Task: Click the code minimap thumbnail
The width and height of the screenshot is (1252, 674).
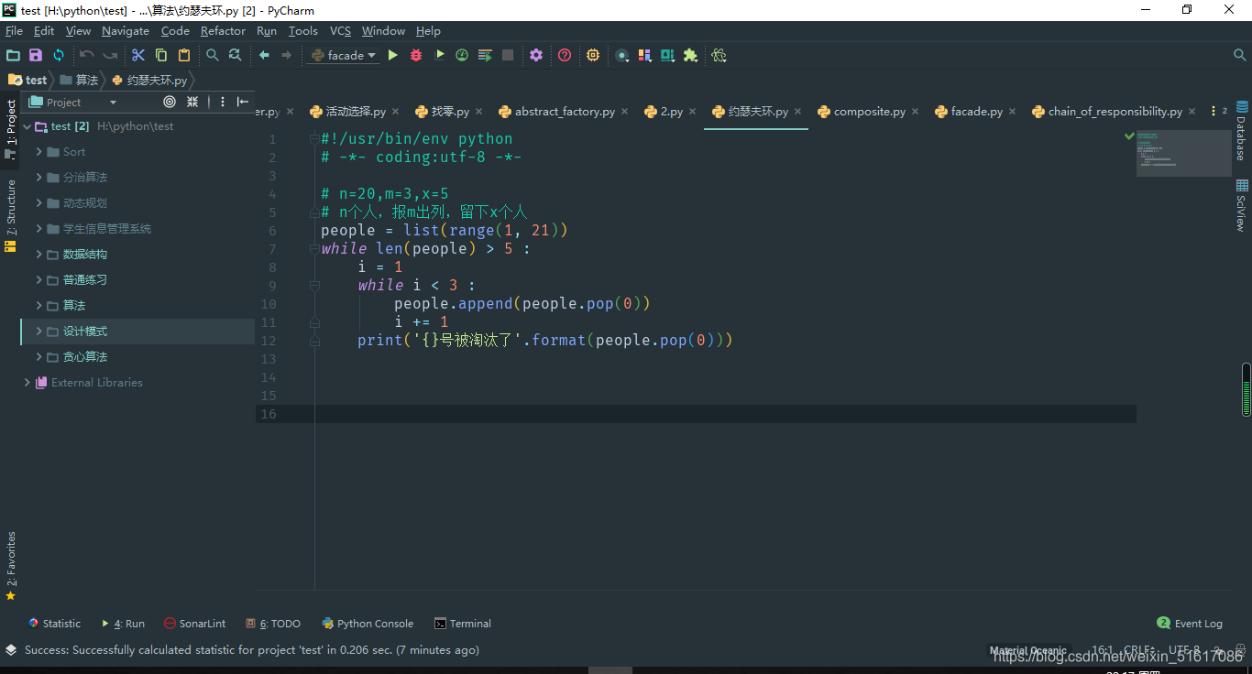Action: pos(1183,153)
